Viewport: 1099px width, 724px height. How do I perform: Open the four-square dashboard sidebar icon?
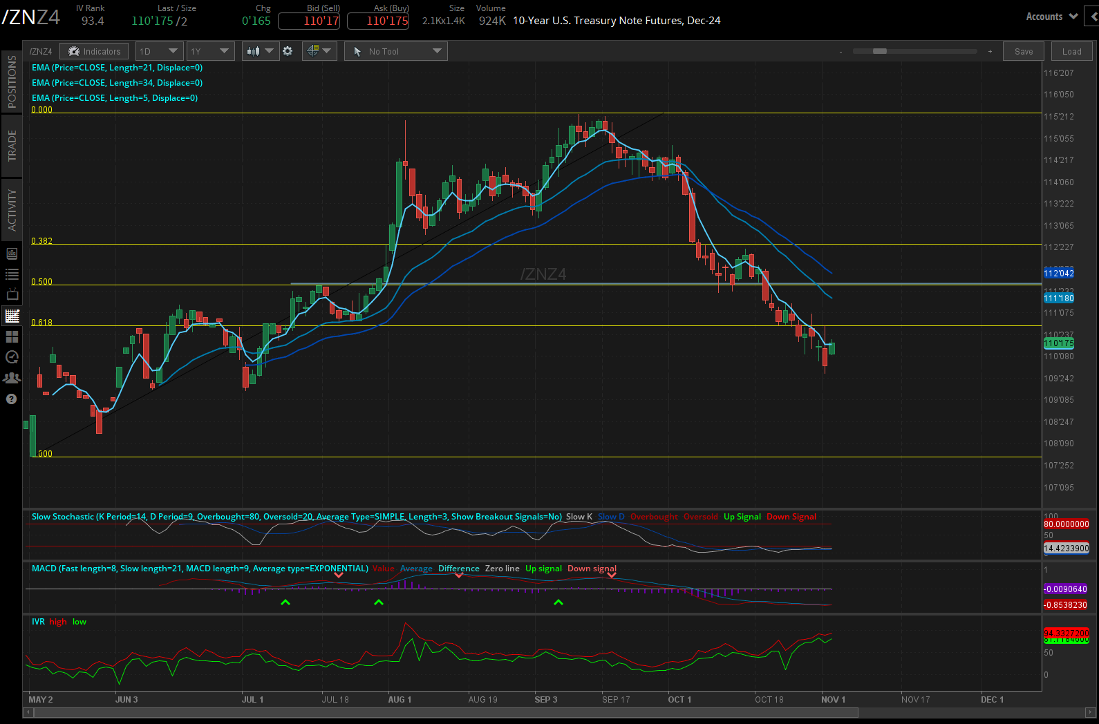(12, 336)
